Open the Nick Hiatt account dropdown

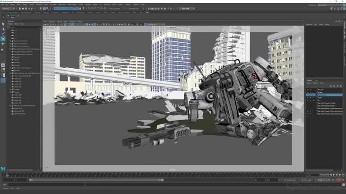(x=187, y=8)
